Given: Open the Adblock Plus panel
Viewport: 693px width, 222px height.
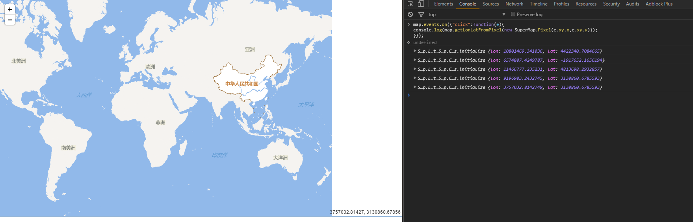Looking at the screenshot, I should pyautogui.click(x=659, y=4).
